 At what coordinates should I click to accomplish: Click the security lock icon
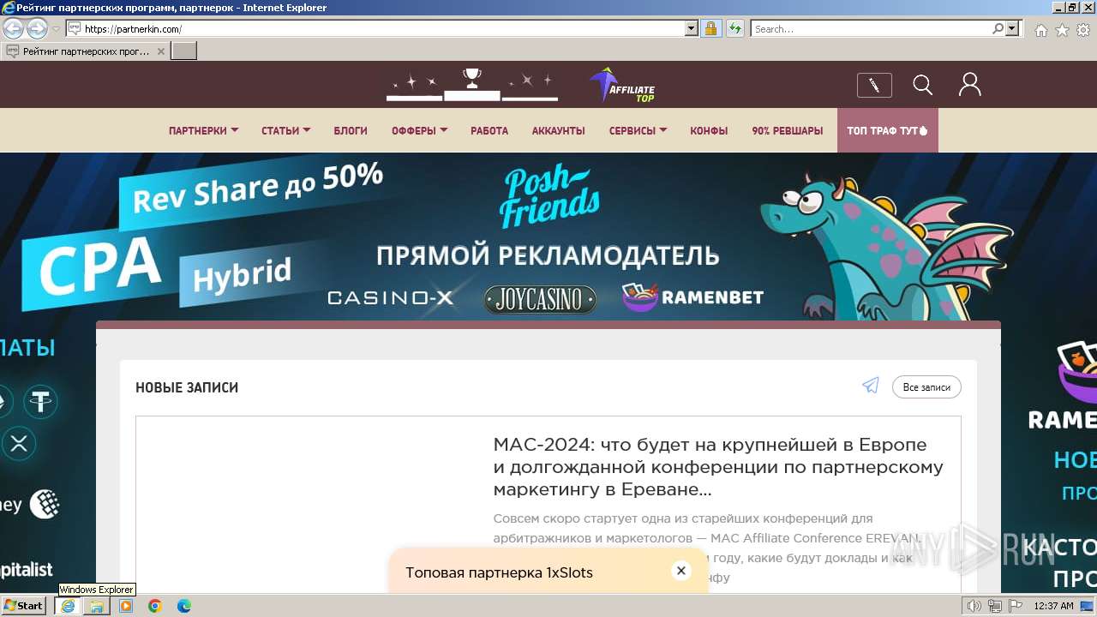pos(710,28)
